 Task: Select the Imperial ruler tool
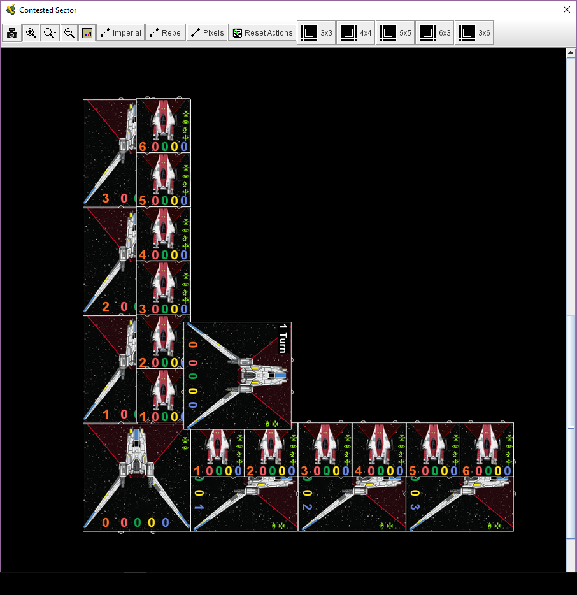(x=120, y=32)
